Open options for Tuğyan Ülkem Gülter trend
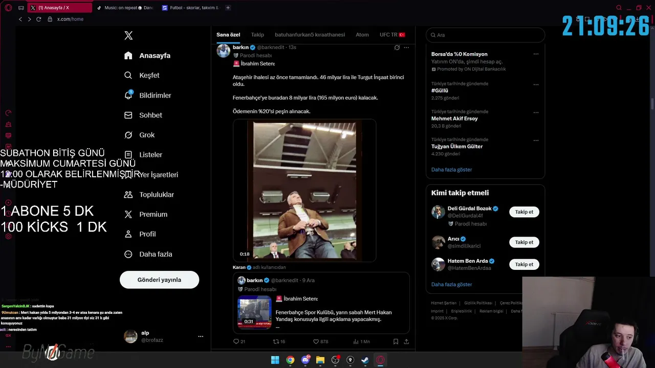Image resolution: width=655 pixels, height=368 pixels. [536, 140]
